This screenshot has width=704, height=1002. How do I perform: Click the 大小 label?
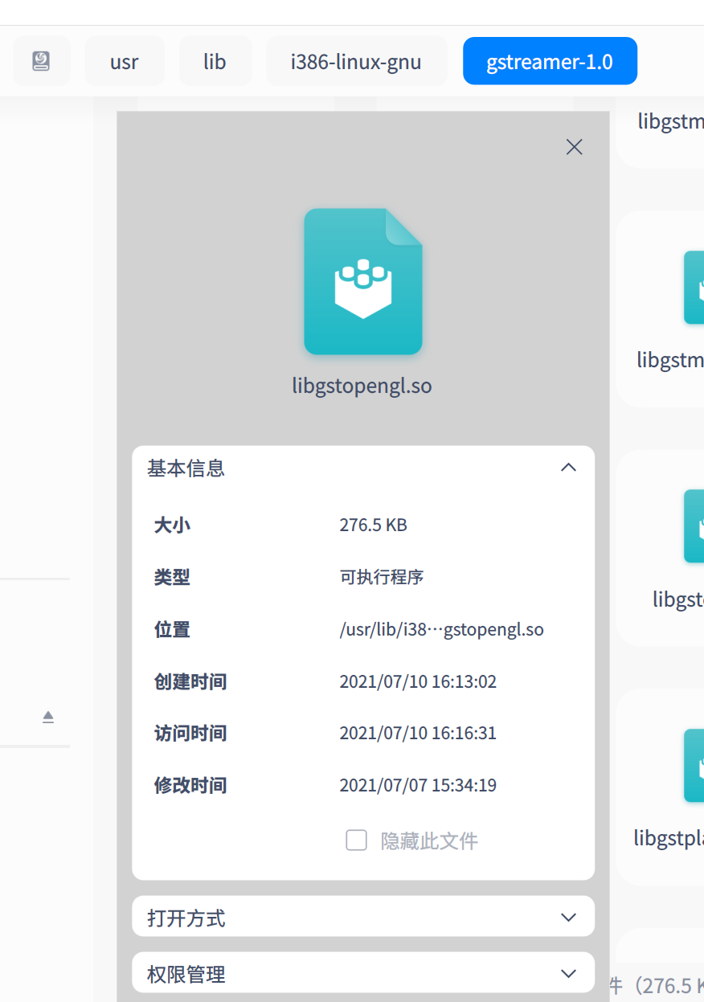point(172,526)
